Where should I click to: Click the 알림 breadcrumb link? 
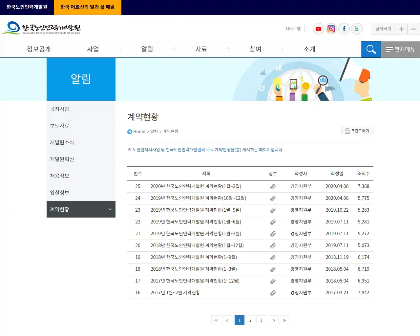(154, 131)
